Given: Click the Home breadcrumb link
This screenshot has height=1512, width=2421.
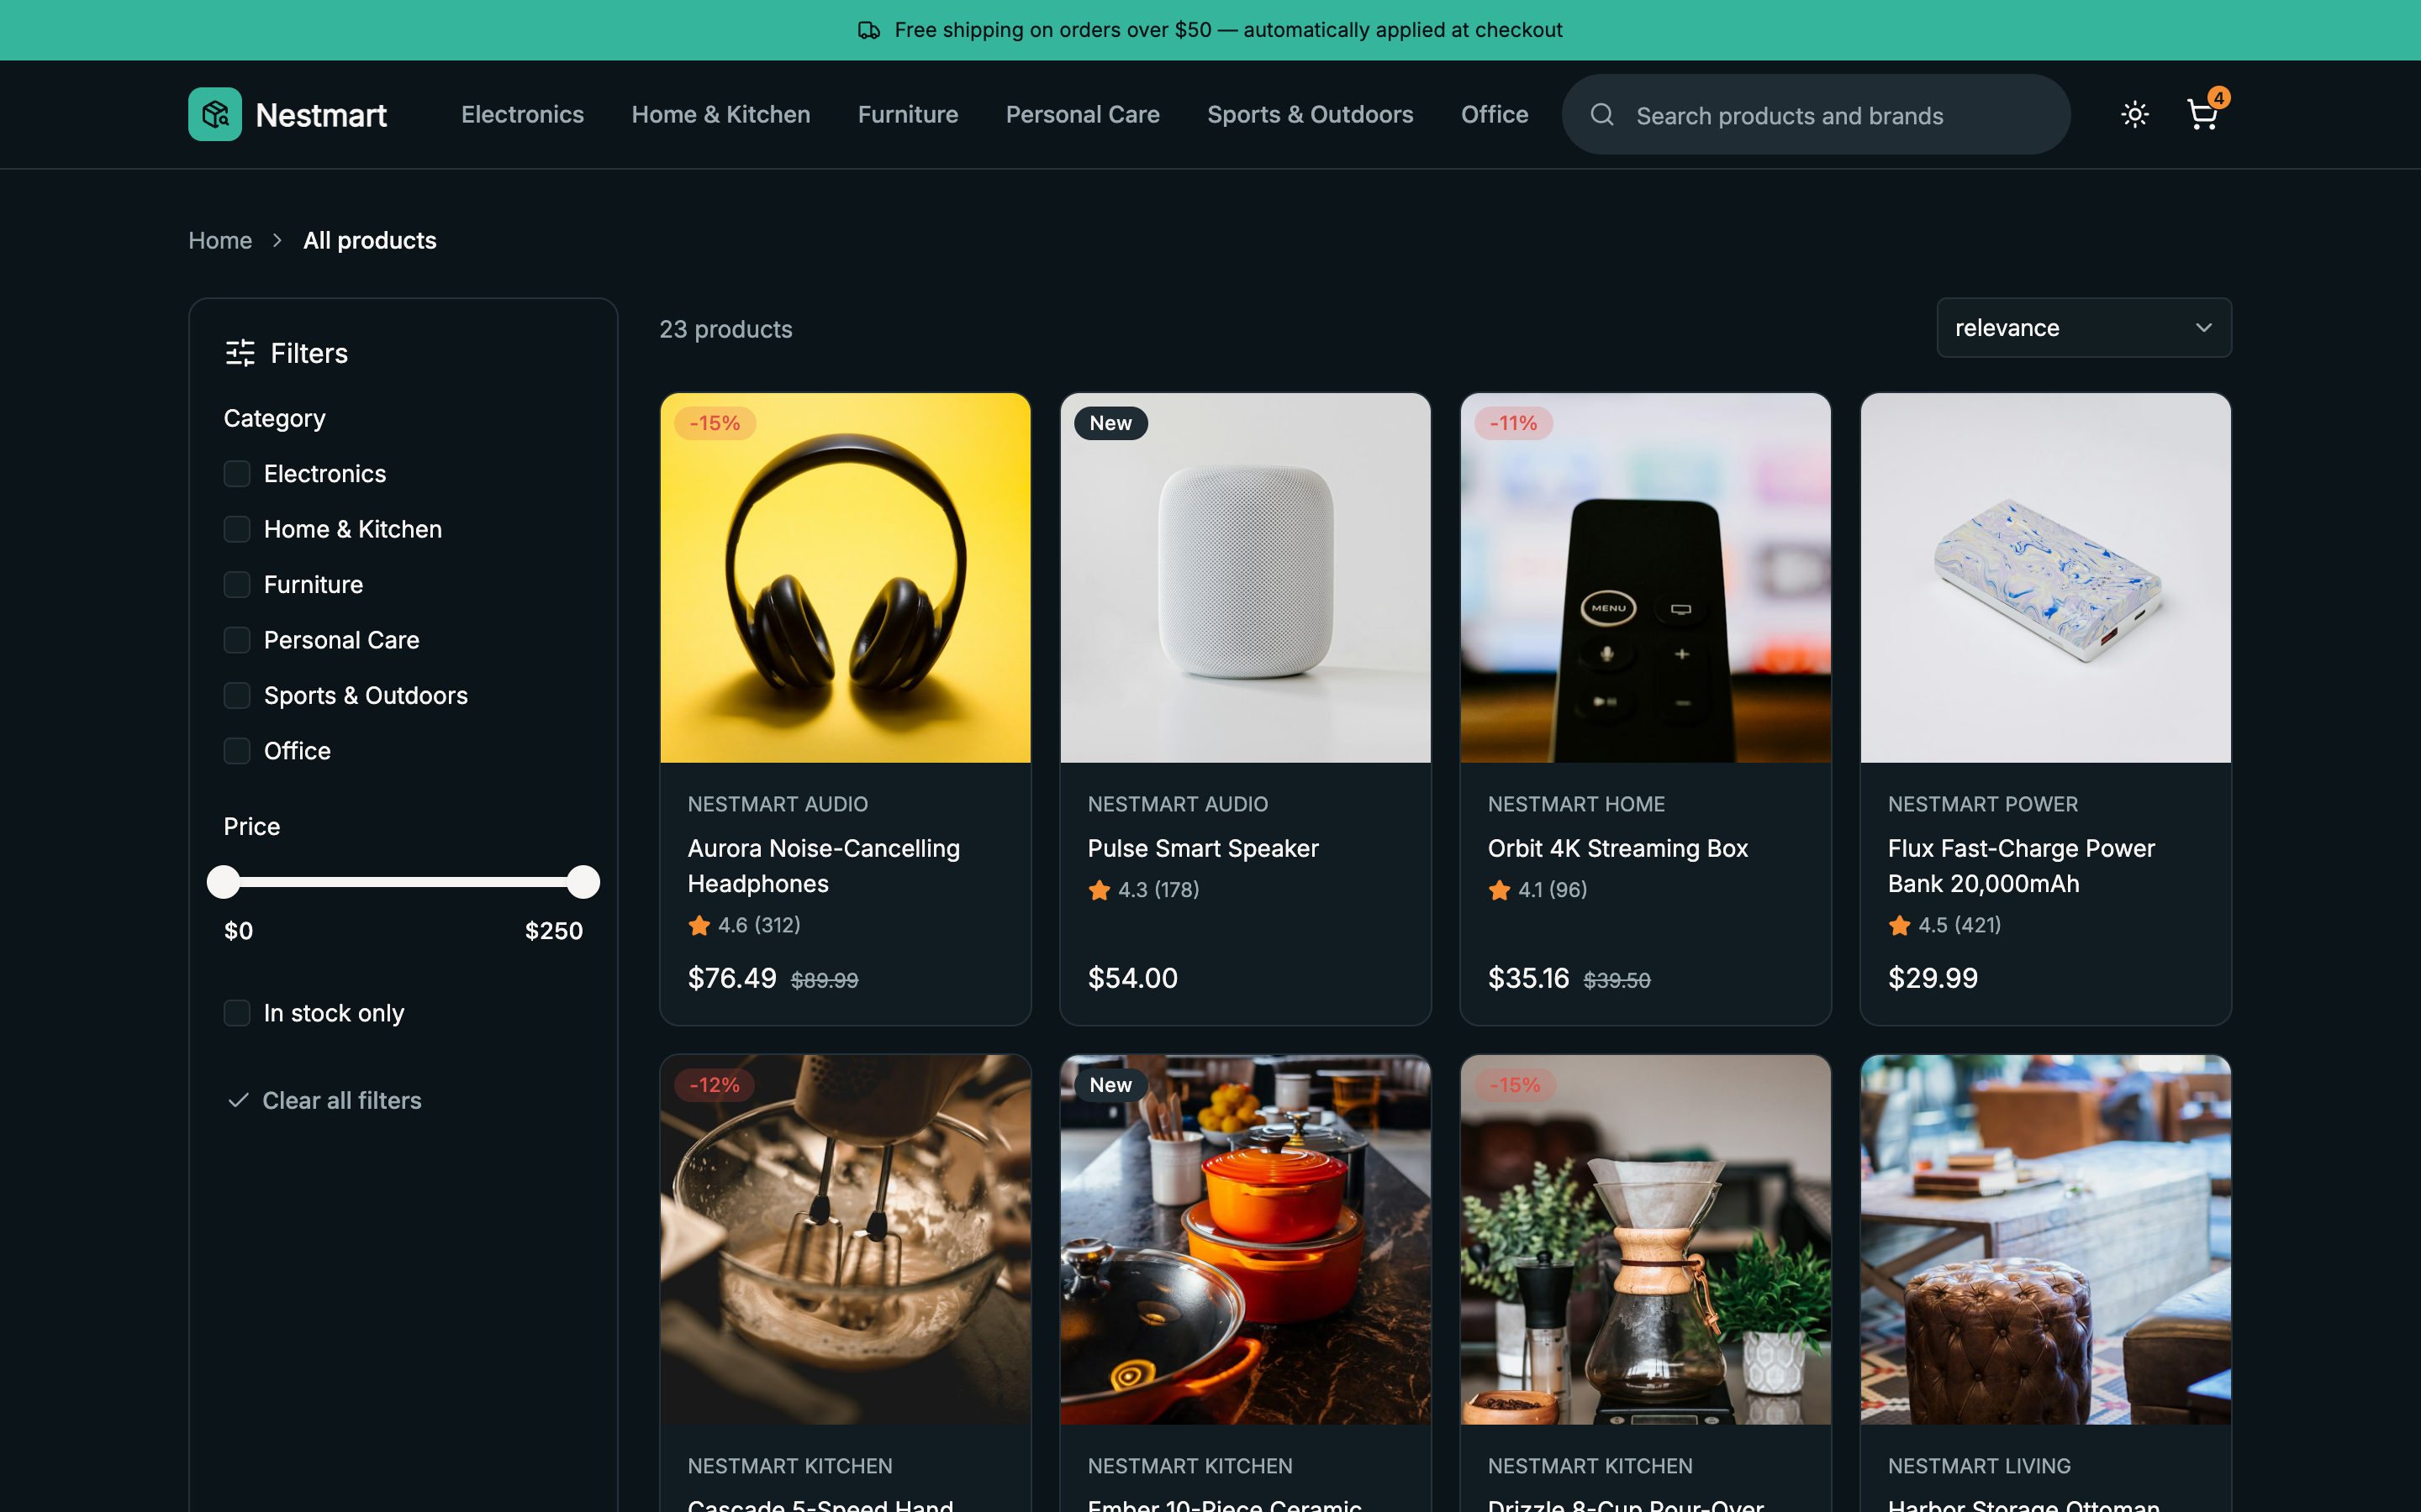Looking at the screenshot, I should click(x=220, y=240).
